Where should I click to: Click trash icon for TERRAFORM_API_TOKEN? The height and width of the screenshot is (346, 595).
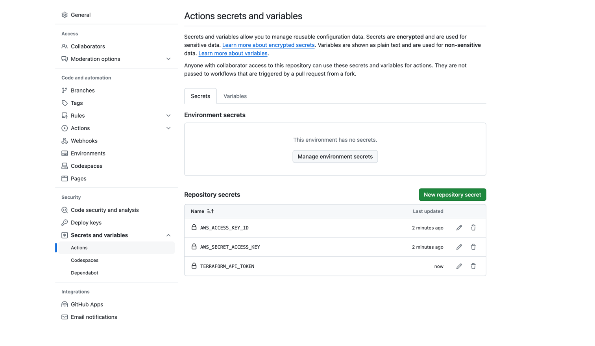pos(473,266)
